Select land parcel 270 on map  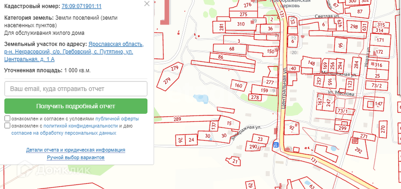[383, 129]
